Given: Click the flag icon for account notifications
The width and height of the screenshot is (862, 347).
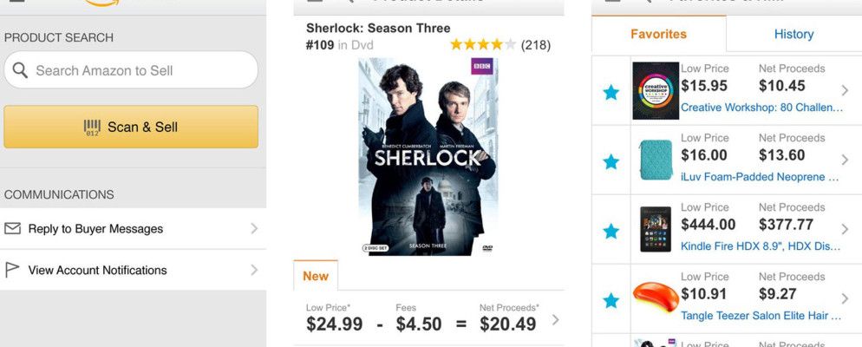Looking at the screenshot, I should (12, 270).
